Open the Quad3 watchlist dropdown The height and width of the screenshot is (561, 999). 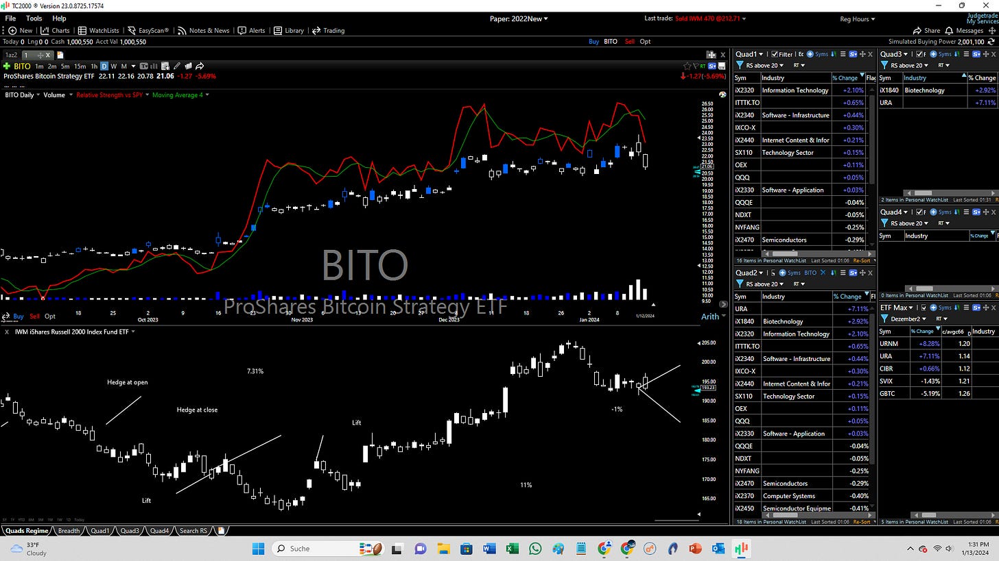[x=893, y=54]
